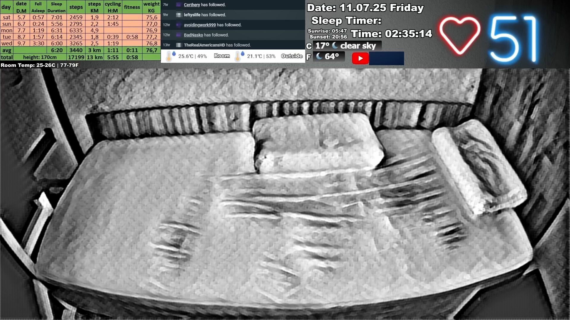Viewport: 570px width, 320px height.
Task: Open the Certhery follower link
Action: (x=192, y=5)
